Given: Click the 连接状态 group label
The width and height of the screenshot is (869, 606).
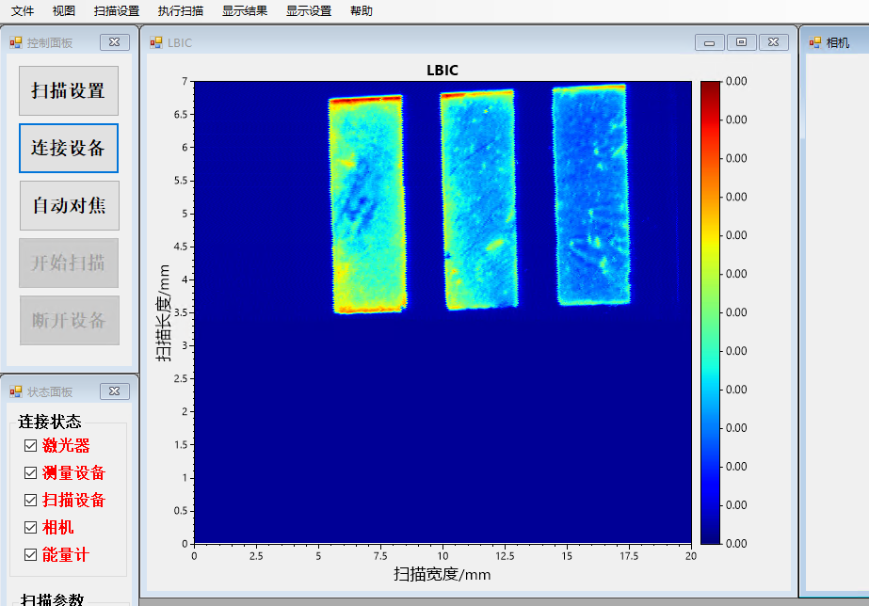Looking at the screenshot, I should tap(50, 423).
